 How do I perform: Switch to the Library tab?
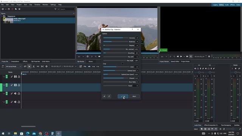point(91,61)
